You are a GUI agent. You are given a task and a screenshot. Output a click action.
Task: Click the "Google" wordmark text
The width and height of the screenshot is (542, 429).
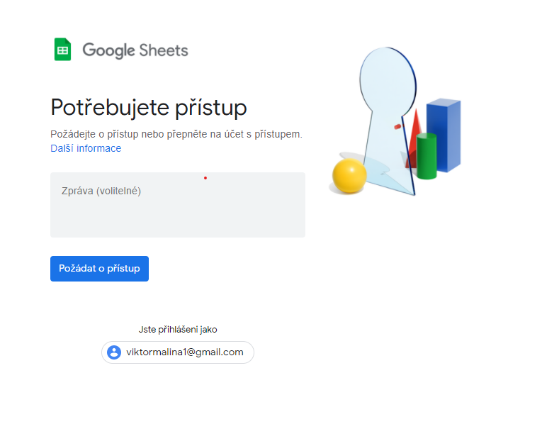pos(108,50)
